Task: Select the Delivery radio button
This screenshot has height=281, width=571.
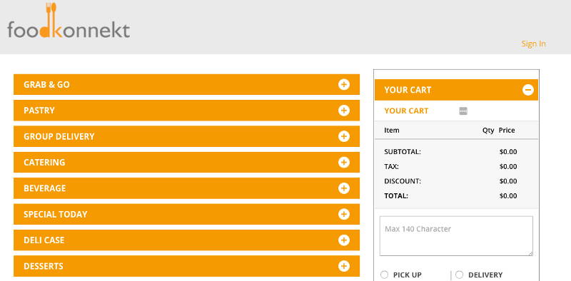Action: pos(460,275)
